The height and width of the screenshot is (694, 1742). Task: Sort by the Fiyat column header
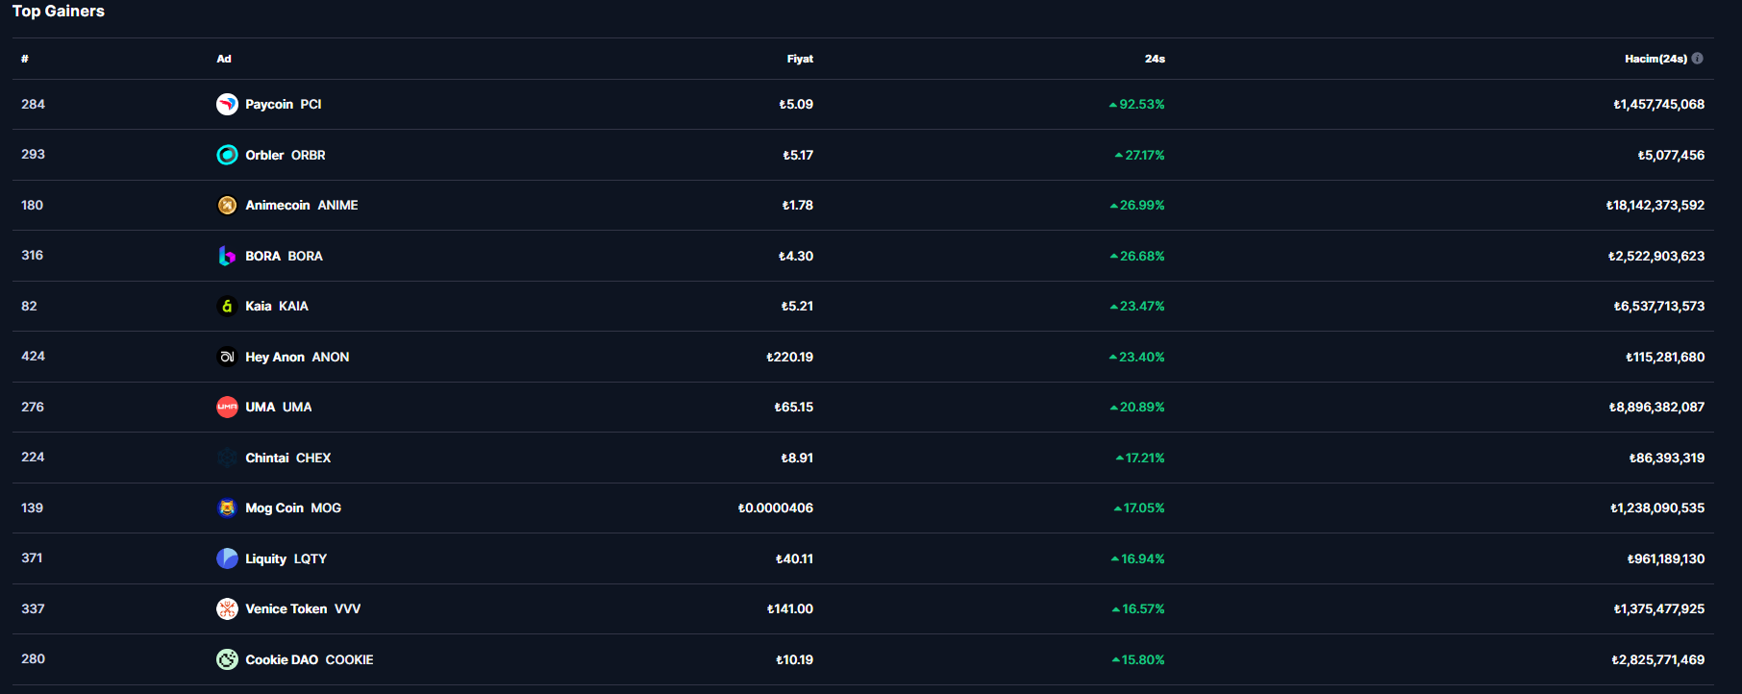tap(800, 59)
